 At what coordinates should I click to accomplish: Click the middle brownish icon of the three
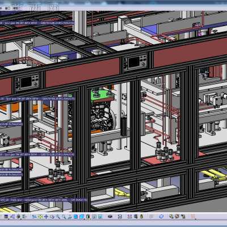pyautogui.click(x=177, y=216)
